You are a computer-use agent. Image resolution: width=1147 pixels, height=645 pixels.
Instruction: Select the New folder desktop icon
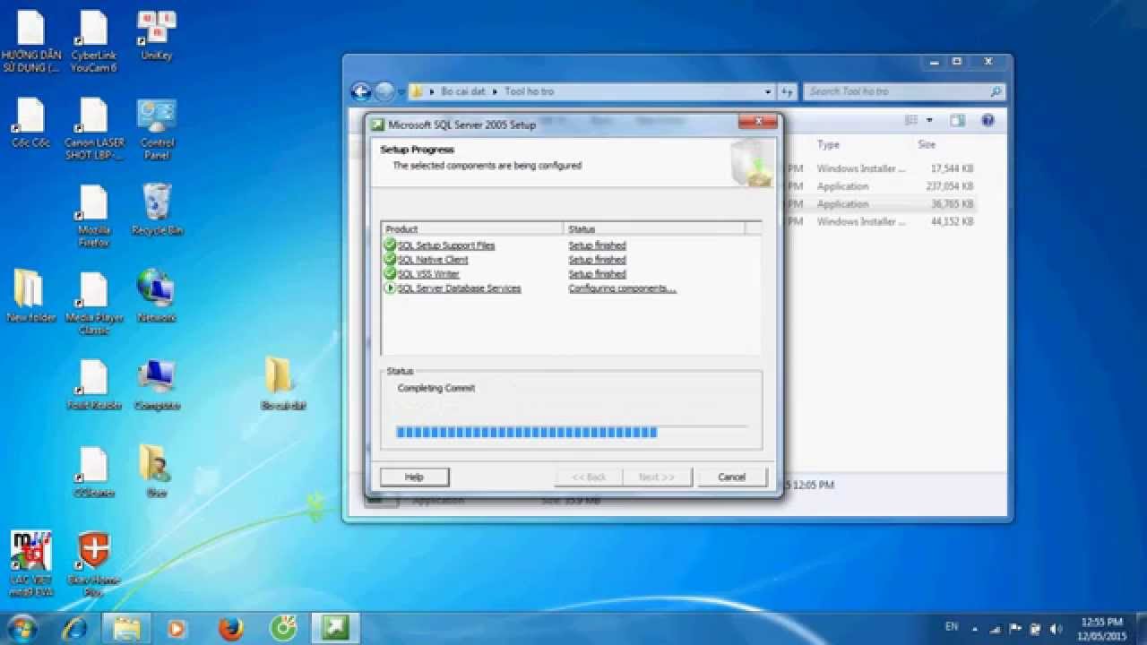click(x=30, y=297)
